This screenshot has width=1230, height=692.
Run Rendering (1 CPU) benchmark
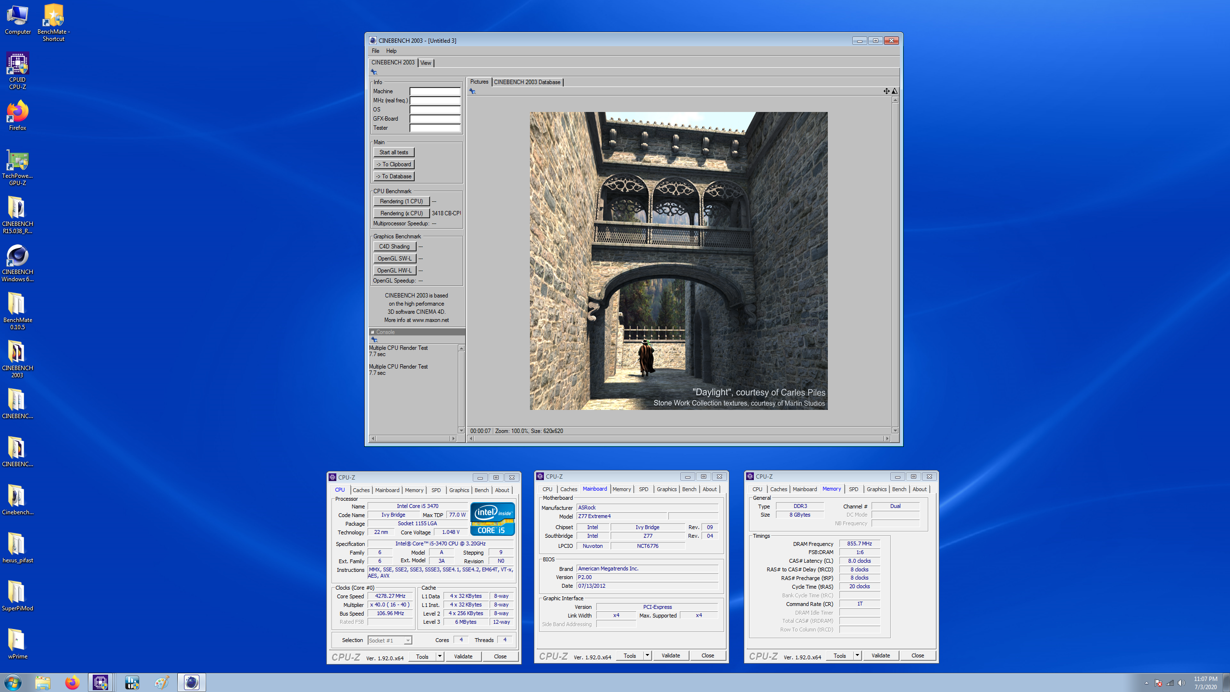[x=401, y=201]
